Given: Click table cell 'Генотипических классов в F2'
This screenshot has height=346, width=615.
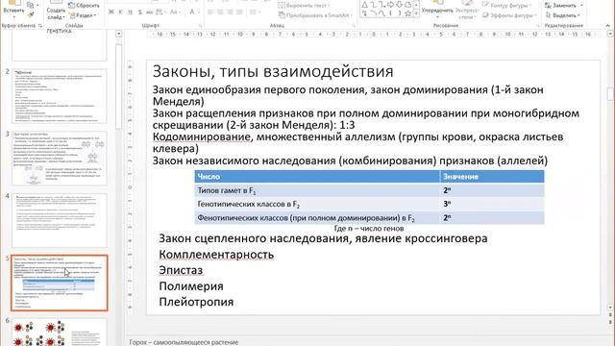Looking at the screenshot, I should pos(317,204).
